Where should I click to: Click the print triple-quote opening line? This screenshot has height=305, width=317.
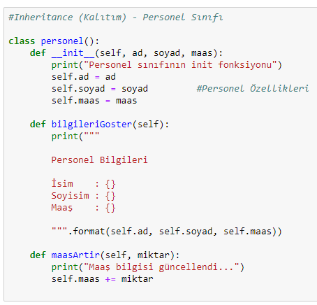point(75,136)
